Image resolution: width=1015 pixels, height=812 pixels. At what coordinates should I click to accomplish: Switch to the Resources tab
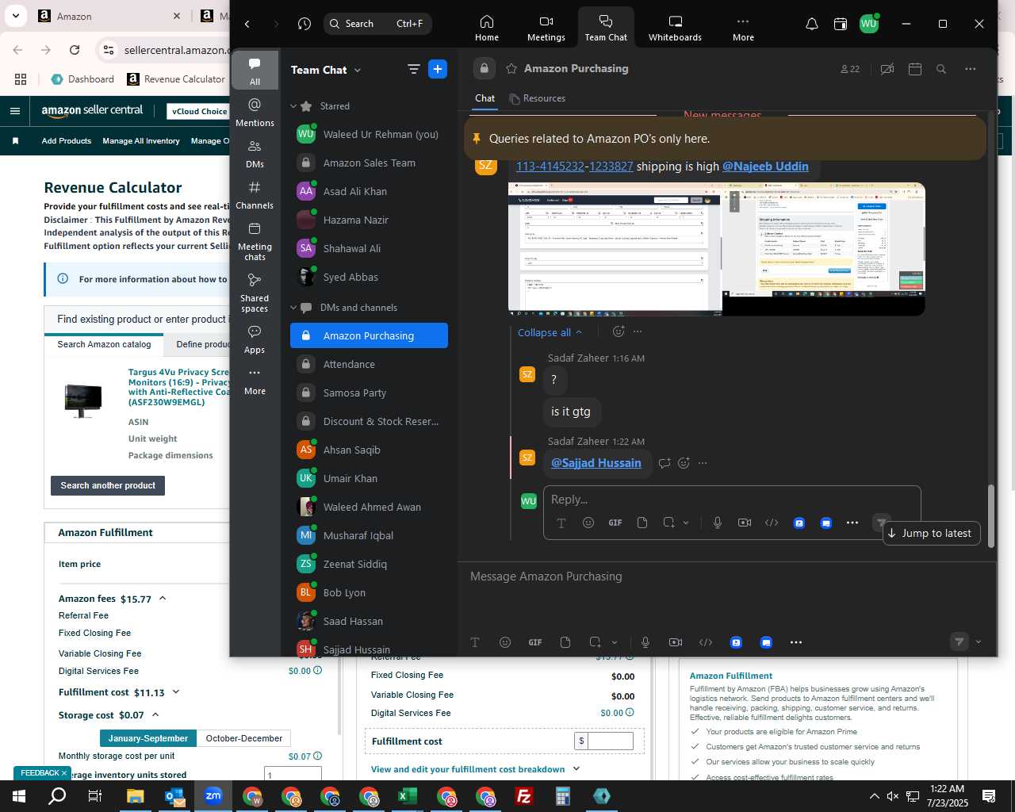pyautogui.click(x=538, y=98)
